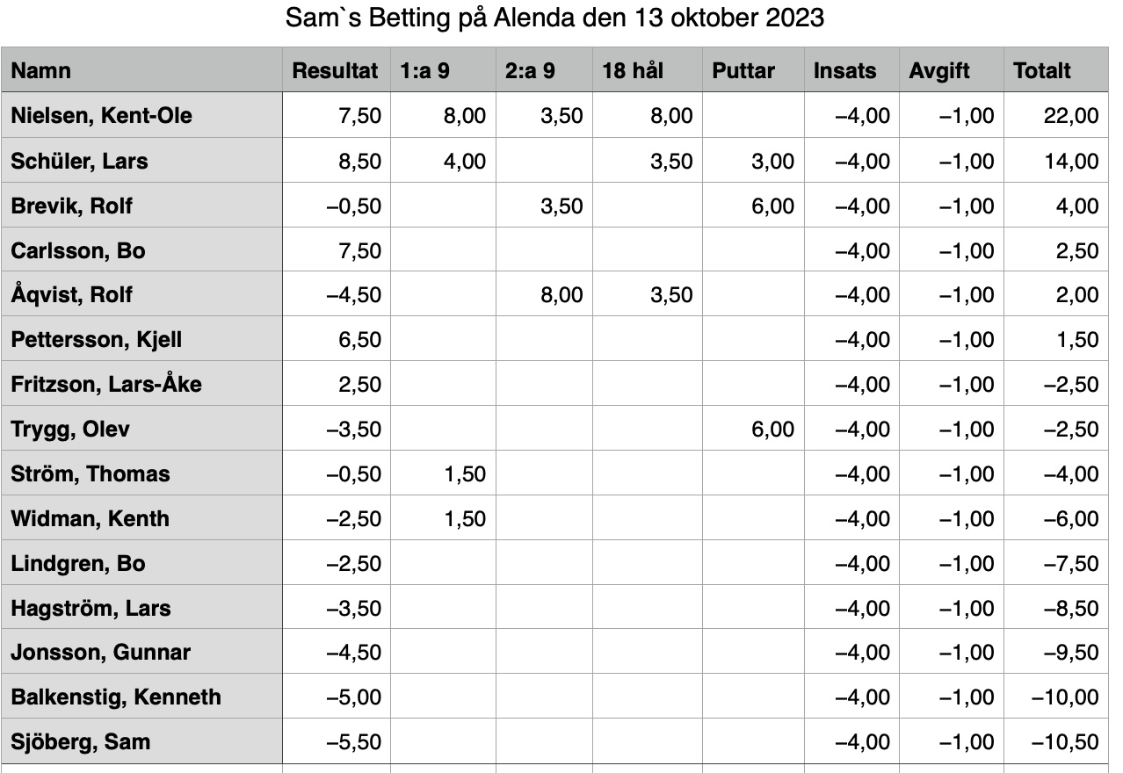This screenshot has height=773, width=1123.
Task: Select the Resultat column header
Action: click(x=336, y=70)
